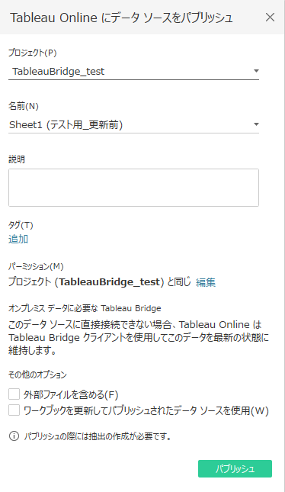This screenshot has width=285, height=492.
Task: Enable the 外部ファイルを含める checkbox
Action: pyautogui.click(x=14, y=394)
